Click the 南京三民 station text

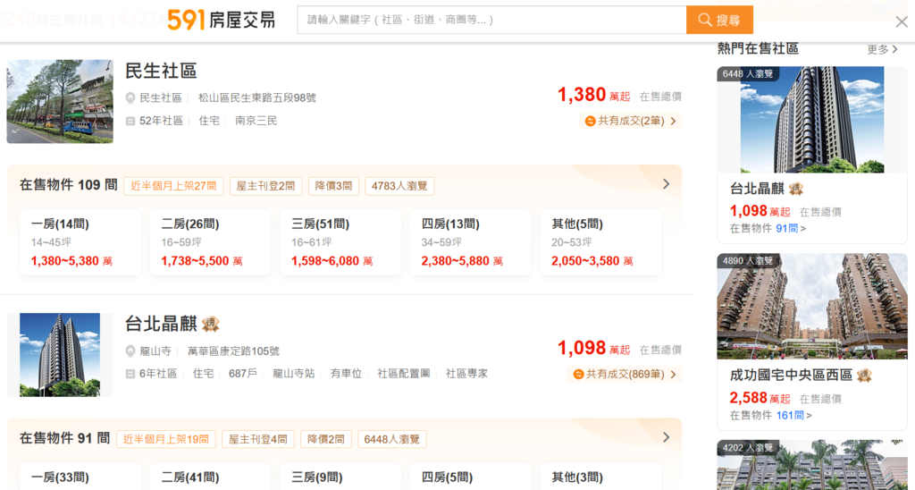[256, 121]
